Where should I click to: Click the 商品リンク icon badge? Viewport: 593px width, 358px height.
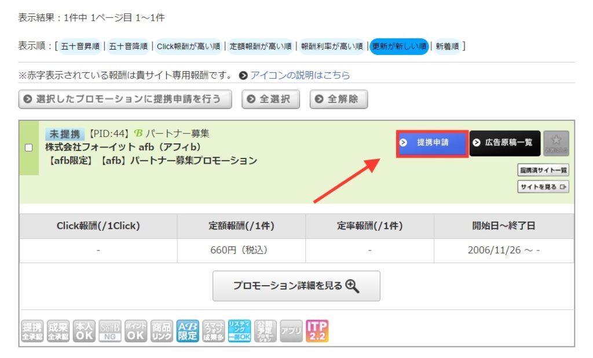point(162,331)
